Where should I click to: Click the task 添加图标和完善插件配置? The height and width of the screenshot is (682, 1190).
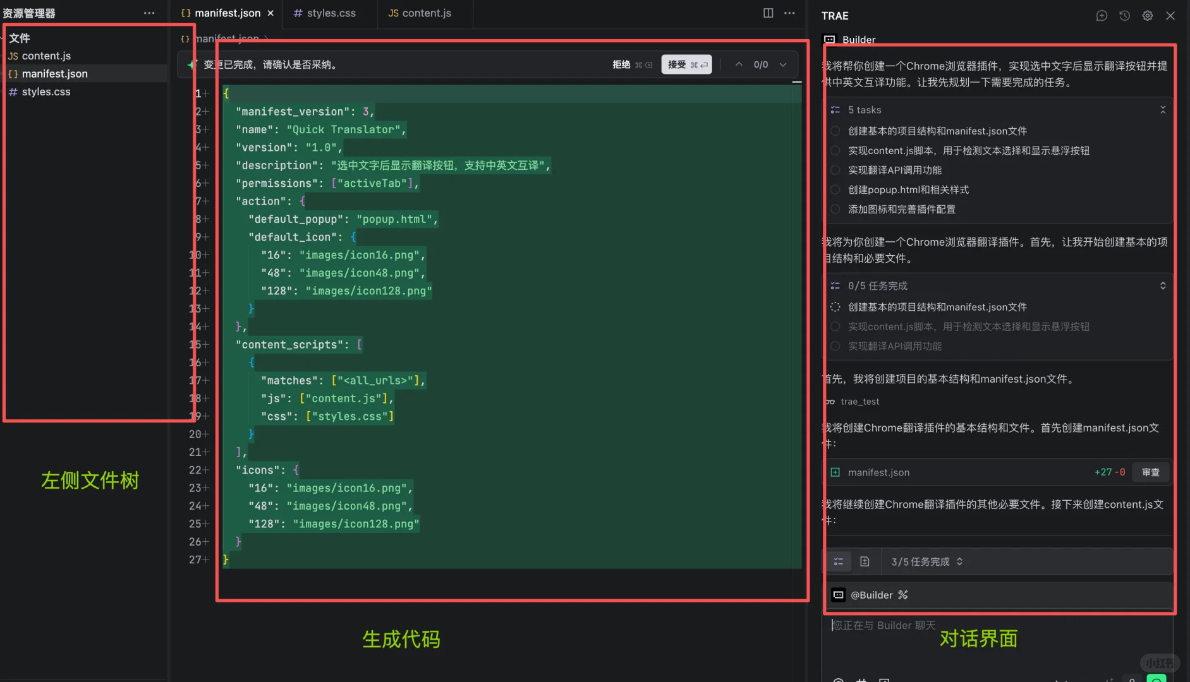tap(901, 209)
